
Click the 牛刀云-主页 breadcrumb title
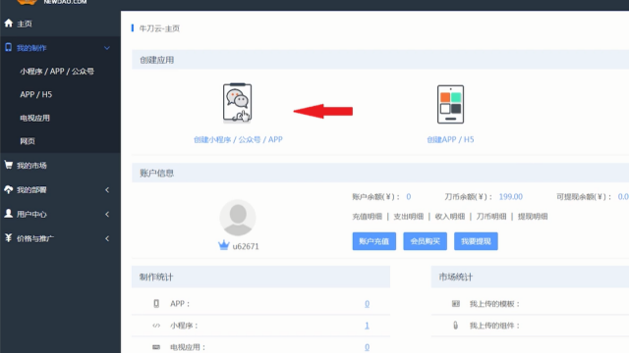(x=159, y=28)
